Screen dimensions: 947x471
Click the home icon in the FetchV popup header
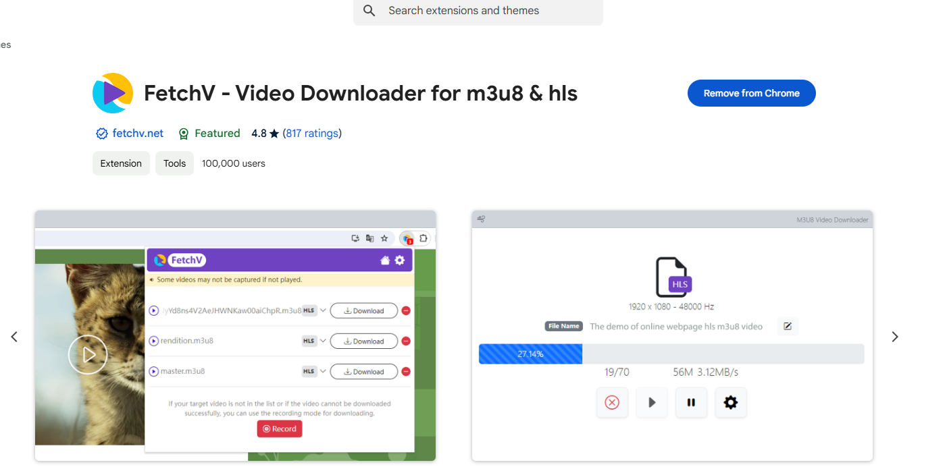pyautogui.click(x=385, y=260)
